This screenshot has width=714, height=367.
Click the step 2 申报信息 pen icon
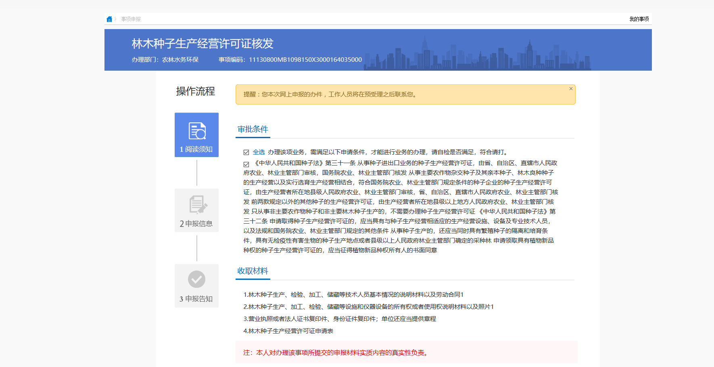click(x=196, y=204)
